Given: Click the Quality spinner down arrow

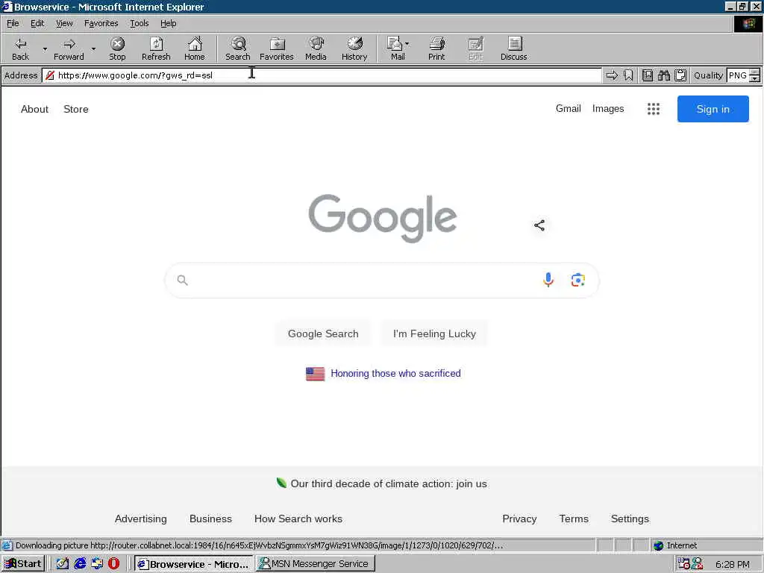Looking at the screenshot, I should pyautogui.click(x=754, y=79).
